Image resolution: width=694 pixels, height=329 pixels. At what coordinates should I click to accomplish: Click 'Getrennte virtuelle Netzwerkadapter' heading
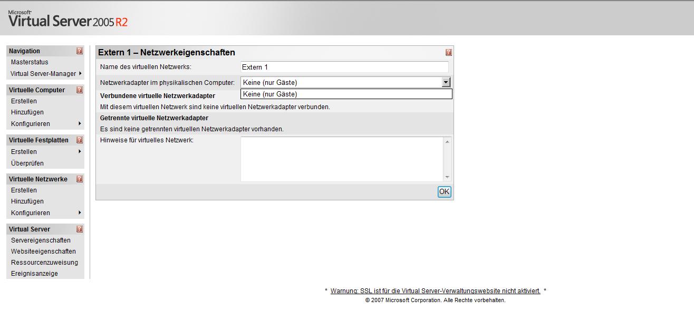point(154,118)
